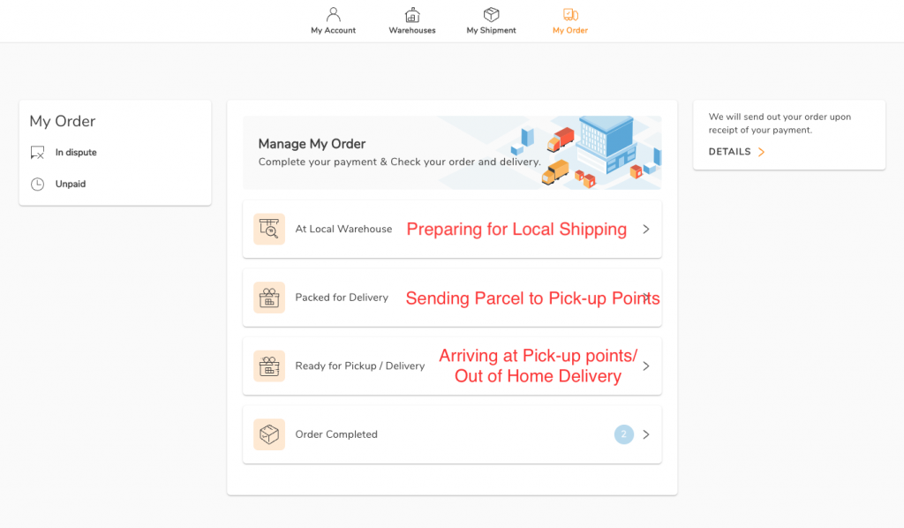Click the Order Completed count badge
Image resolution: width=904 pixels, height=528 pixels.
tap(624, 434)
